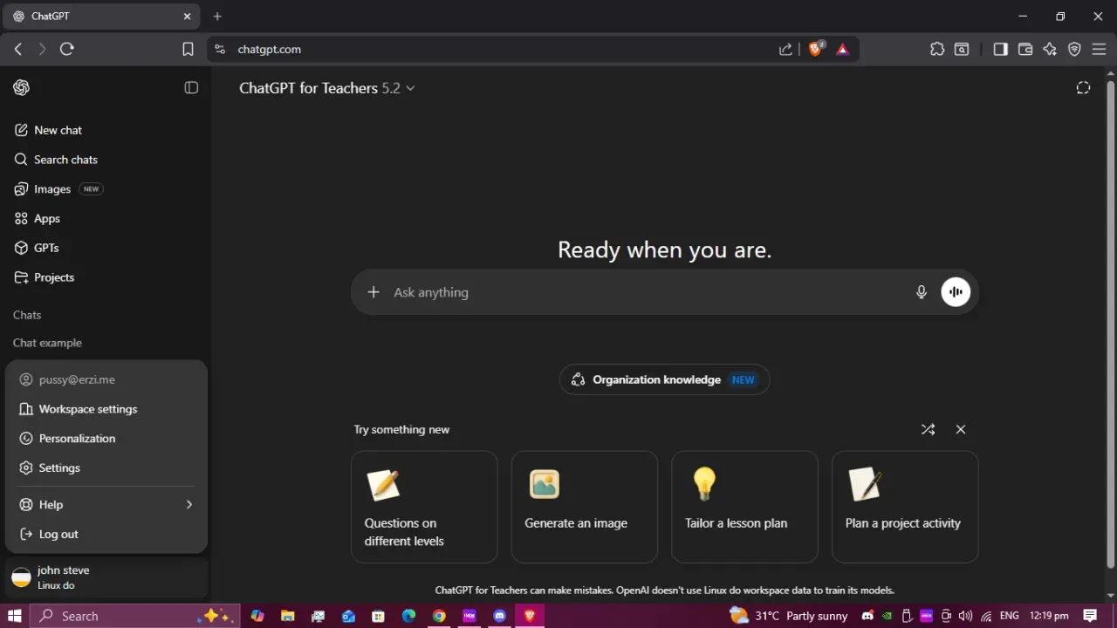
Task: Select the Tailor a lesson plan card
Action: pos(744,507)
